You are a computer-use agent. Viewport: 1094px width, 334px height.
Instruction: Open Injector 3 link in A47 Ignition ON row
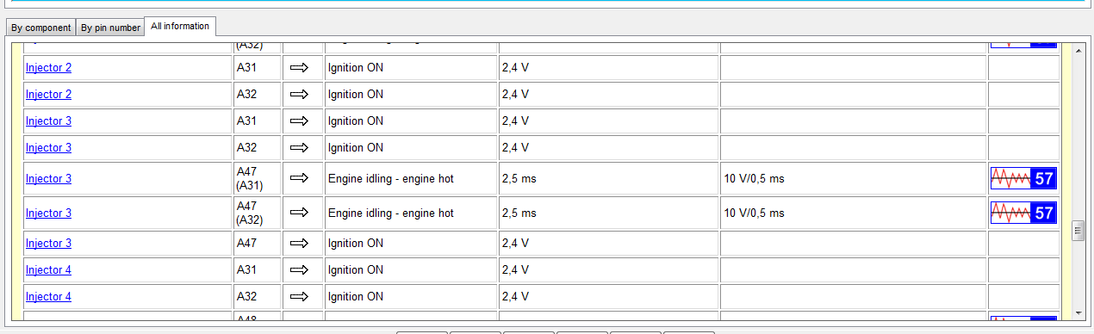tap(48, 243)
